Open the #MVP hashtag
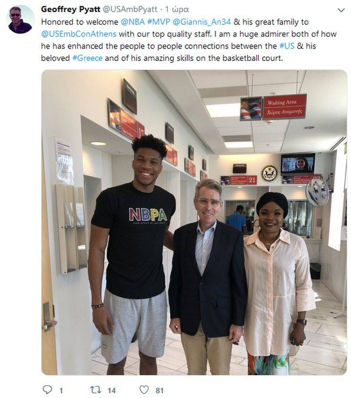 [159, 22]
